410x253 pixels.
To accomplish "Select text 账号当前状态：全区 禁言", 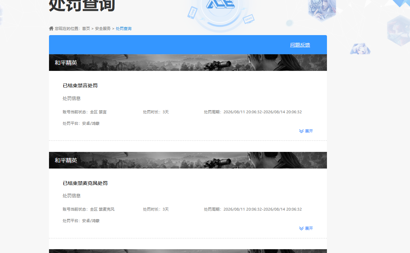I will tap(84, 112).
